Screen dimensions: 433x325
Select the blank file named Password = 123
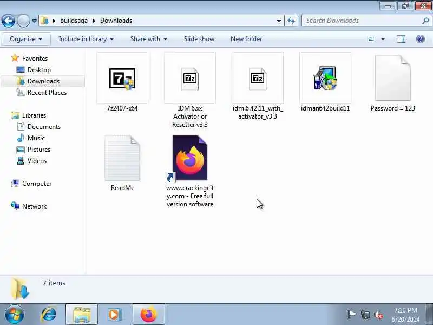[x=393, y=78]
